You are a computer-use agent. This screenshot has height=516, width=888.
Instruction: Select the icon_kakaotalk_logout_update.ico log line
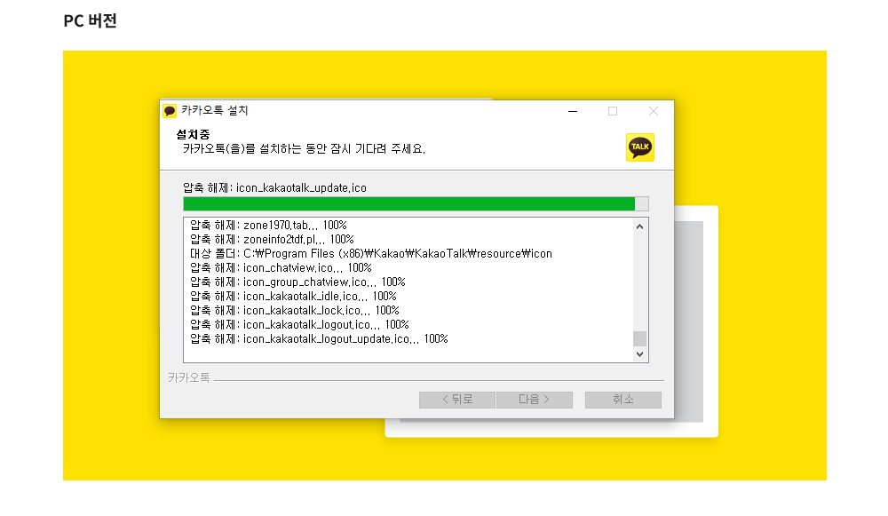319,338
